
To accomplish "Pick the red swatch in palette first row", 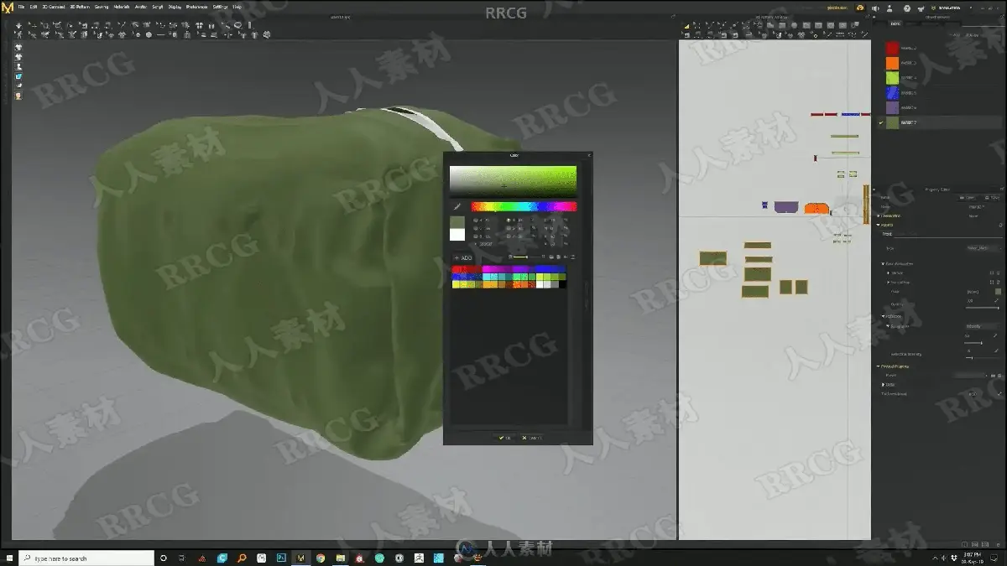I will 457,269.
